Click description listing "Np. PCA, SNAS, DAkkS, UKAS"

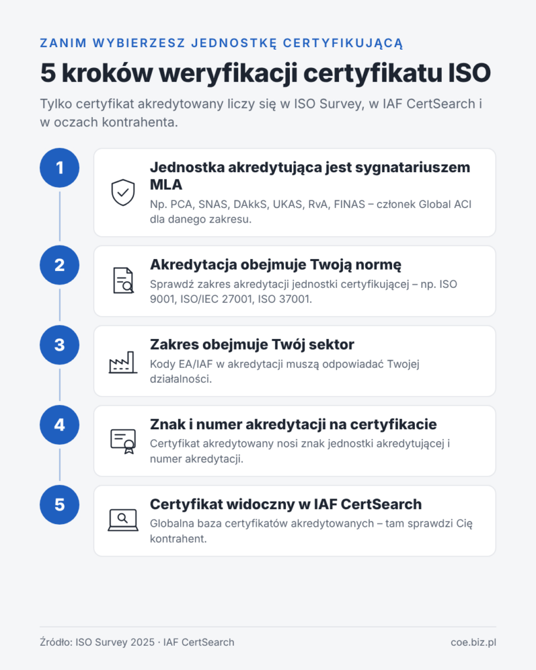[311, 211]
